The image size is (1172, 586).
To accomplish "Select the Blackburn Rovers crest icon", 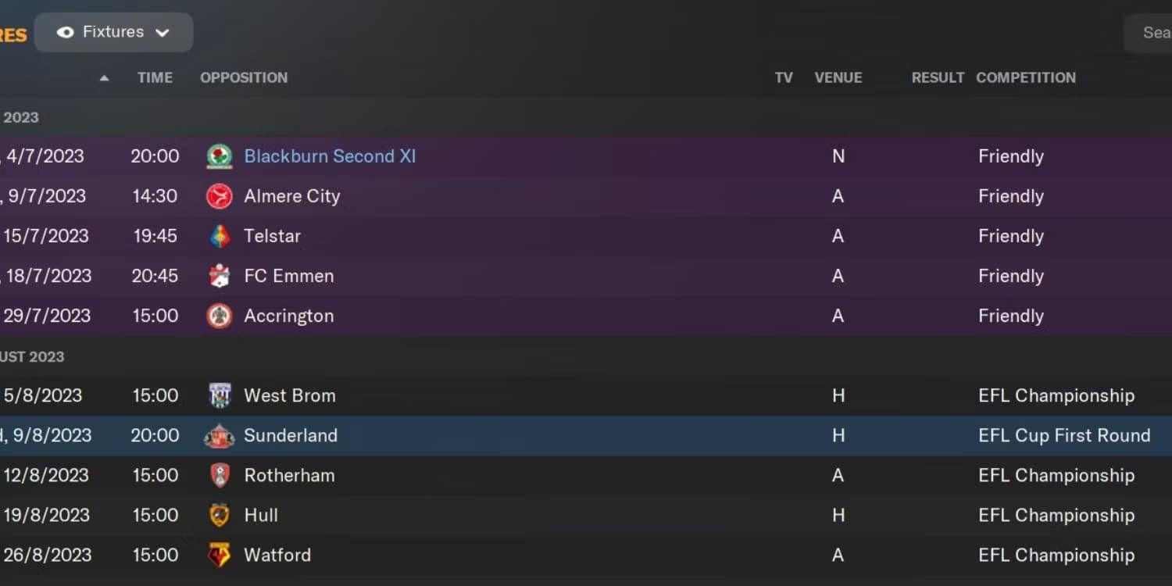I will click(x=220, y=156).
